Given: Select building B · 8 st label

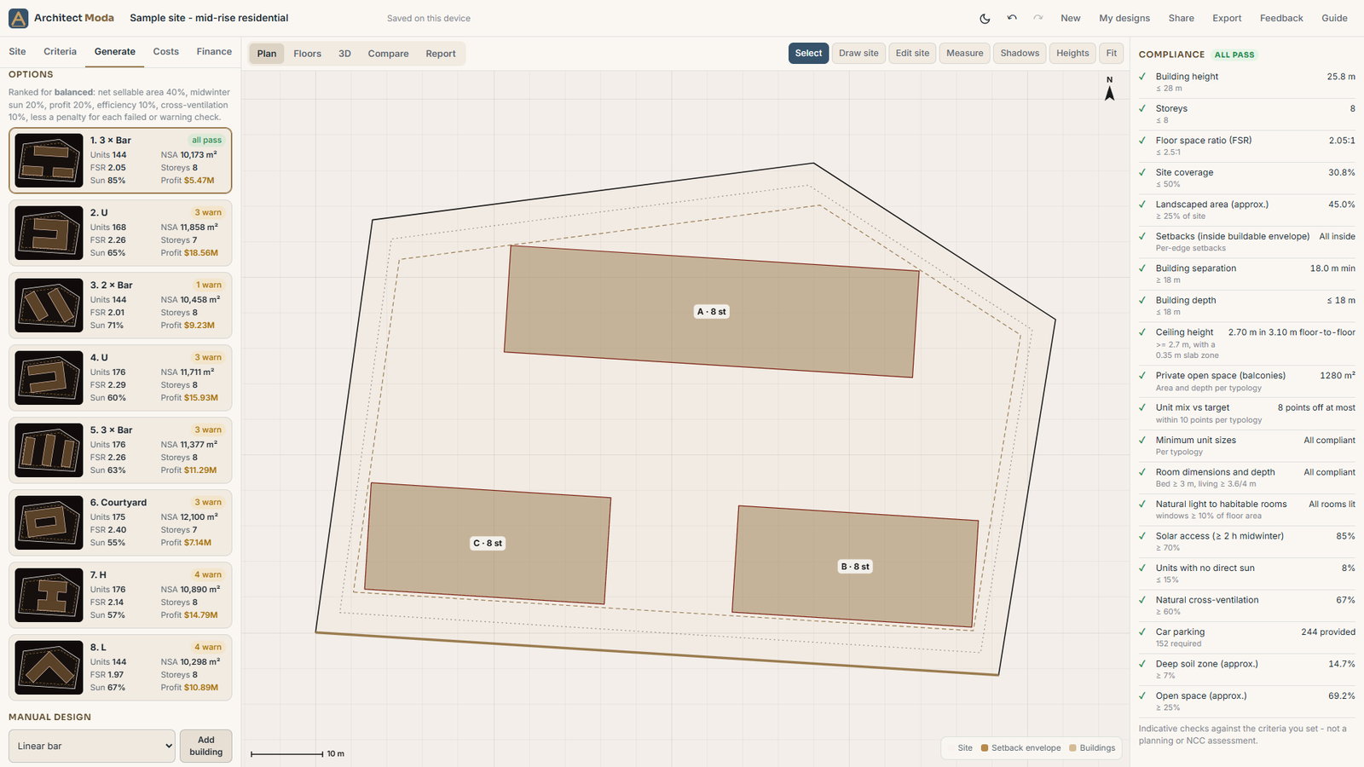Looking at the screenshot, I should pyautogui.click(x=855, y=567).
